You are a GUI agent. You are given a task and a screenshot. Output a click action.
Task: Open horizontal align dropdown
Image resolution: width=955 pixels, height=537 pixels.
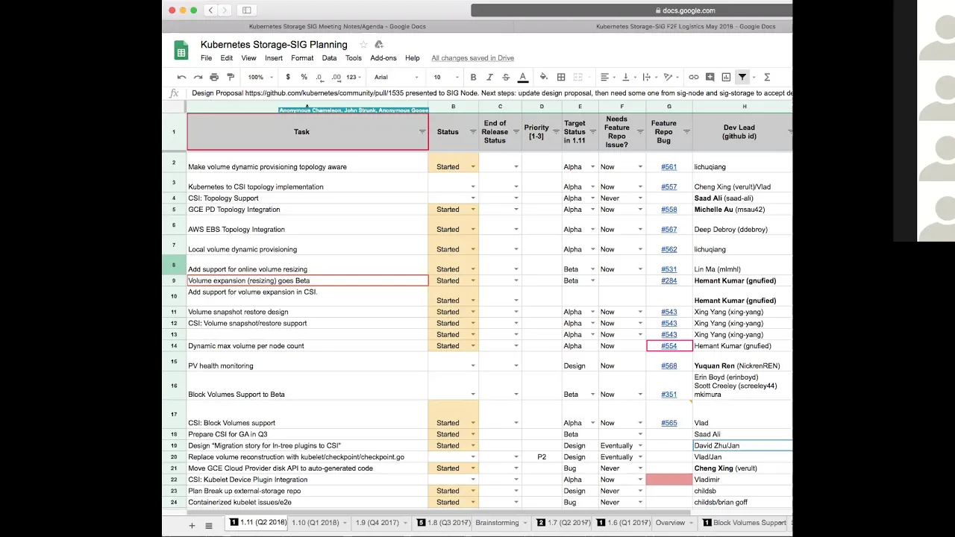click(608, 77)
